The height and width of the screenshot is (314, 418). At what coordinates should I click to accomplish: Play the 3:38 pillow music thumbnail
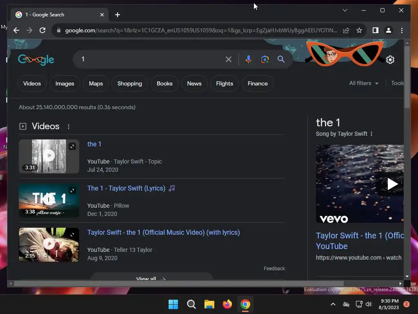tap(49, 200)
